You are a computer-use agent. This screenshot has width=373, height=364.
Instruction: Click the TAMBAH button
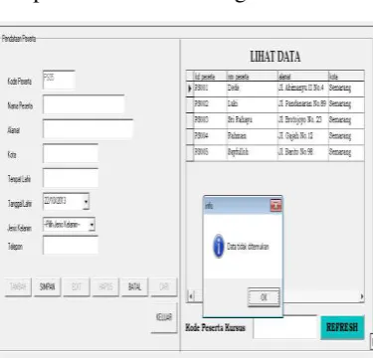[x=18, y=286]
